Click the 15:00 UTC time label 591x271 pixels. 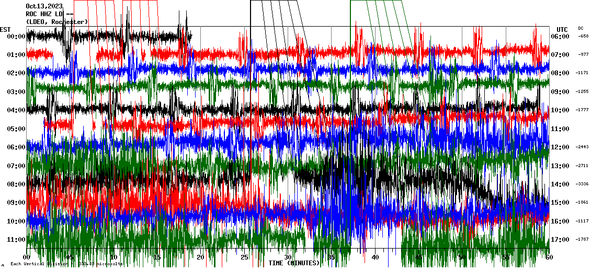pyautogui.click(x=560, y=203)
